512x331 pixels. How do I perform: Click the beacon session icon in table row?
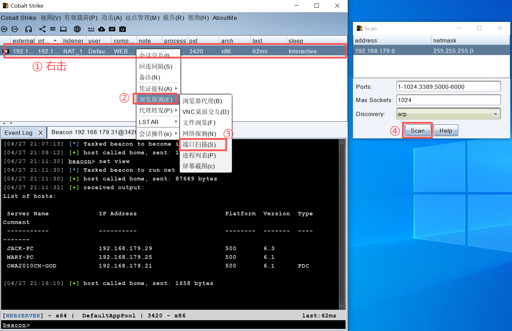pos(6,51)
